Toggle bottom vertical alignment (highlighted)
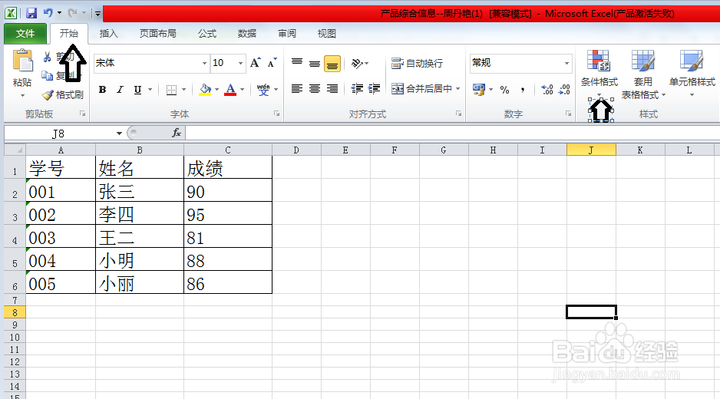This screenshot has width=720, height=399. pyautogui.click(x=332, y=64)
